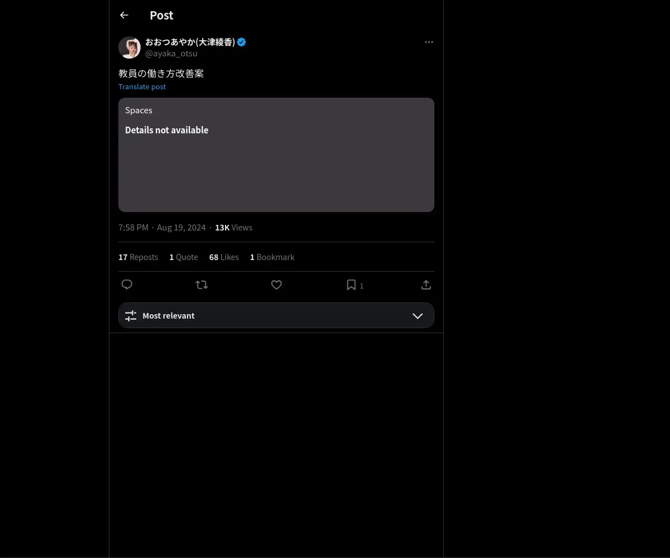
Task: Open the more options ellipsis menu
Action: tap(429, 42)
